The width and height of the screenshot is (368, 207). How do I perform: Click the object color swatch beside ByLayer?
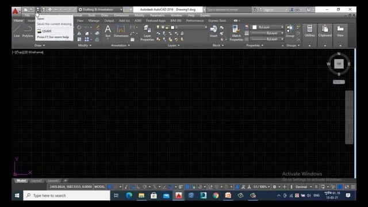[x=254, y=27]
